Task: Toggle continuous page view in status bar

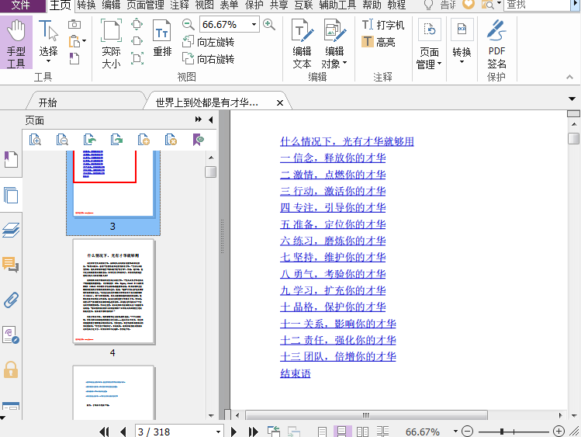Action: tap(341, 432)
